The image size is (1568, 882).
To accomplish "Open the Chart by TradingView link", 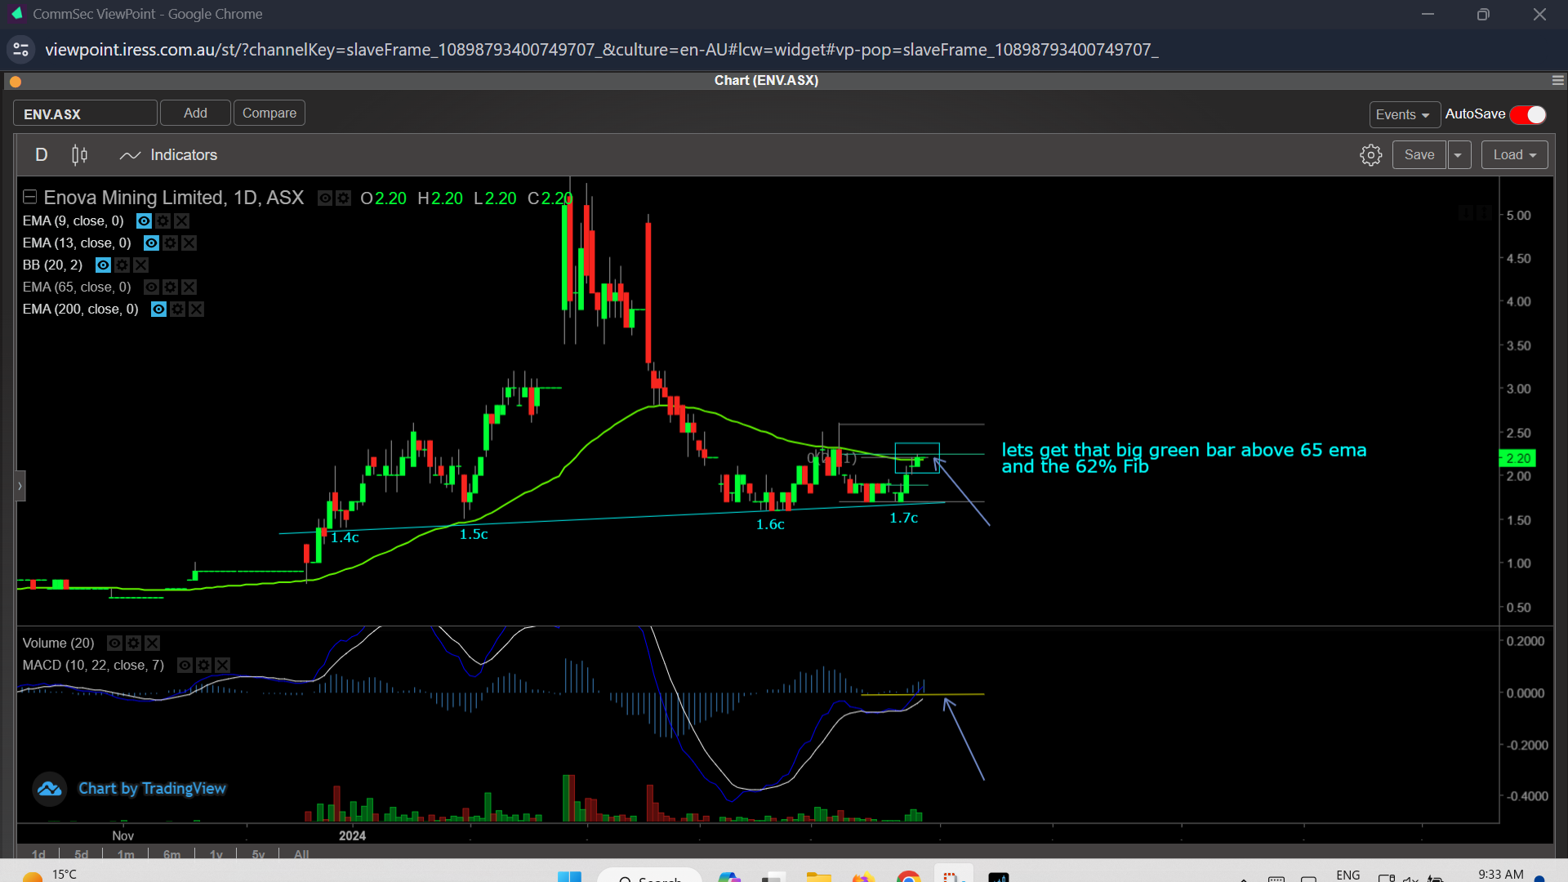I will tap(152, 788).
